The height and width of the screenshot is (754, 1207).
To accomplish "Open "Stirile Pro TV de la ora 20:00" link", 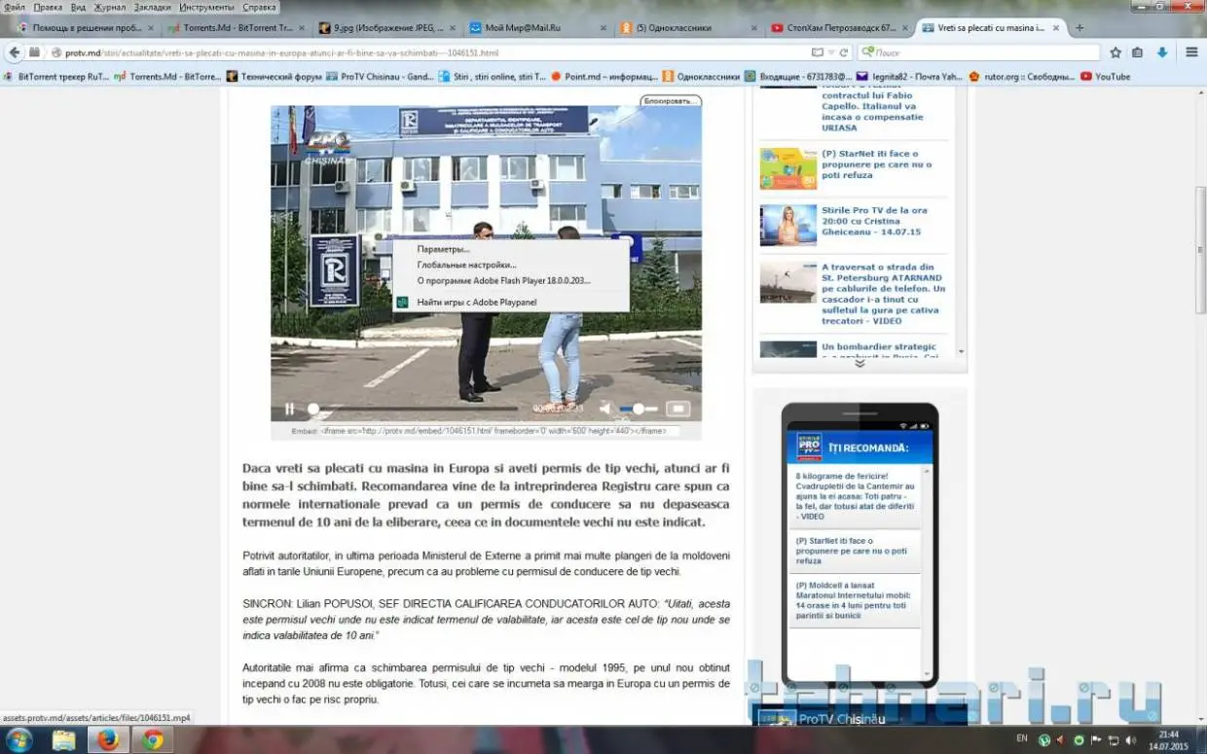I will (874, 221).
